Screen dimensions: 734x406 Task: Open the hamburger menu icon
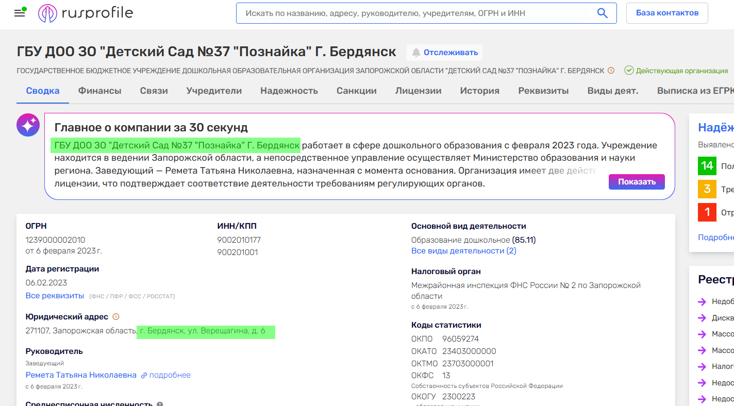pos(20,13)
